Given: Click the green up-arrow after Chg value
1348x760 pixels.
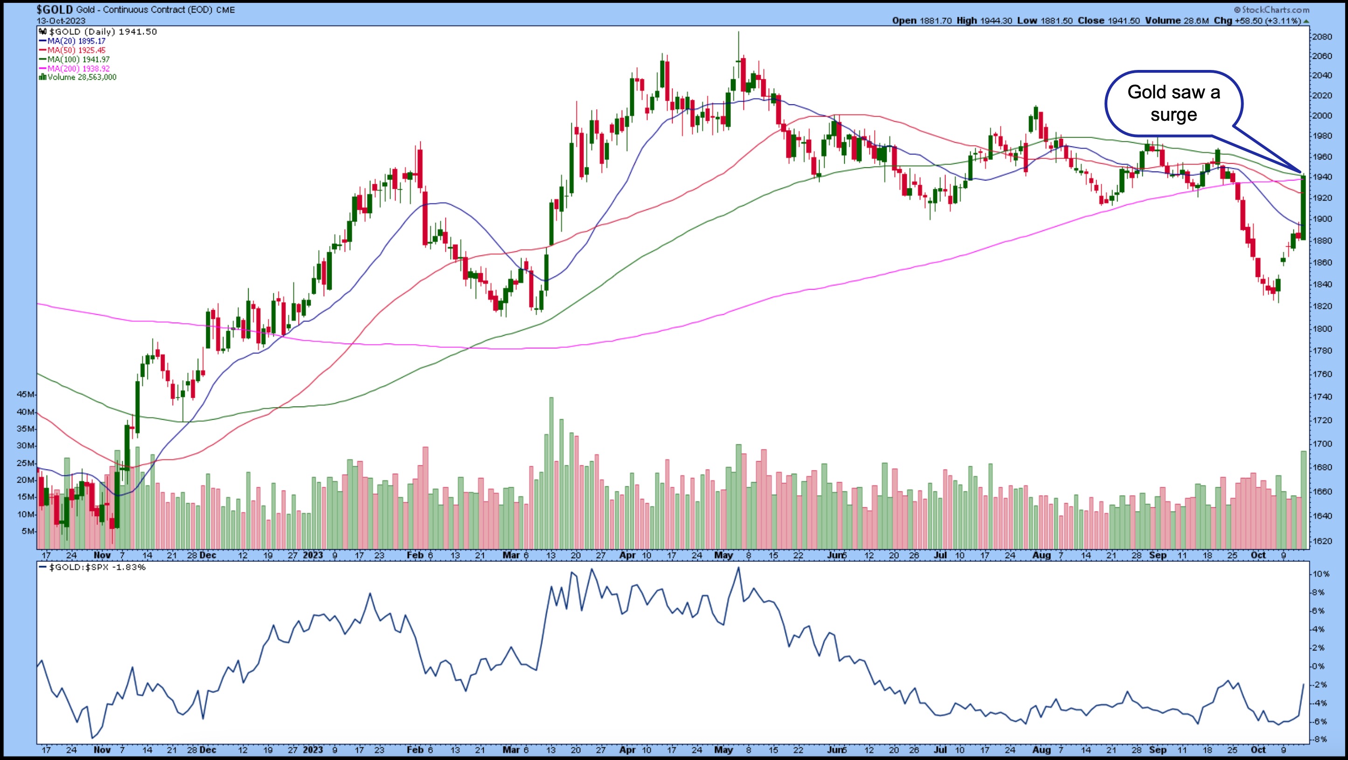Looking at the screenshot, I should pyautogui.click(x=1306, y=21).
